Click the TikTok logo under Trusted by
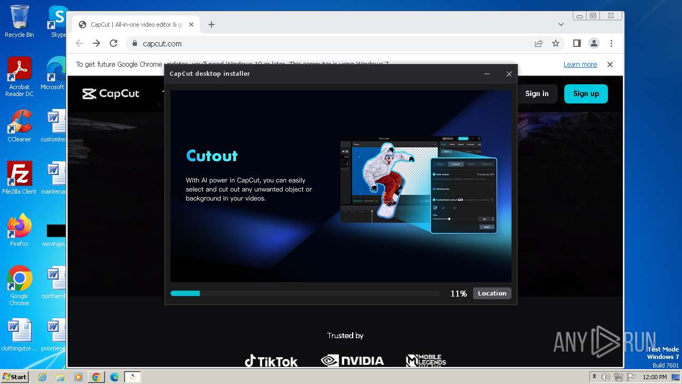The image size is (682, 384). coord(271,361)
